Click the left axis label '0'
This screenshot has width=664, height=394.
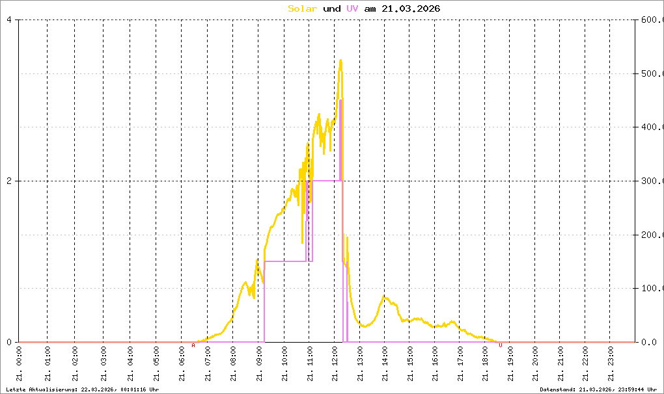click(x=9, y=342)
